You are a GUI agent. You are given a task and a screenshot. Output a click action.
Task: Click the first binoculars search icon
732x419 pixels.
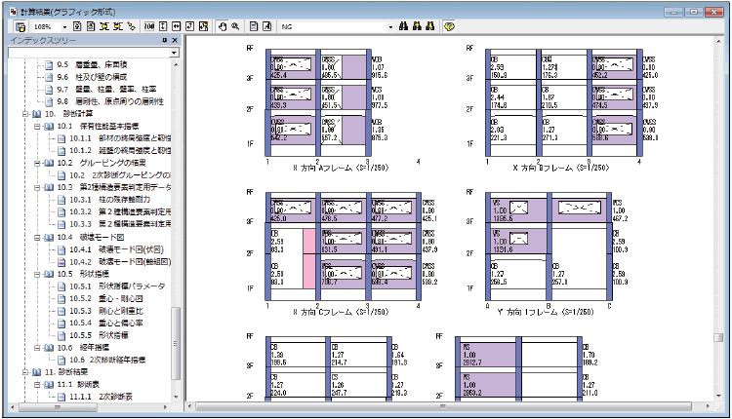pyautogui.click(x=405, y=26)
